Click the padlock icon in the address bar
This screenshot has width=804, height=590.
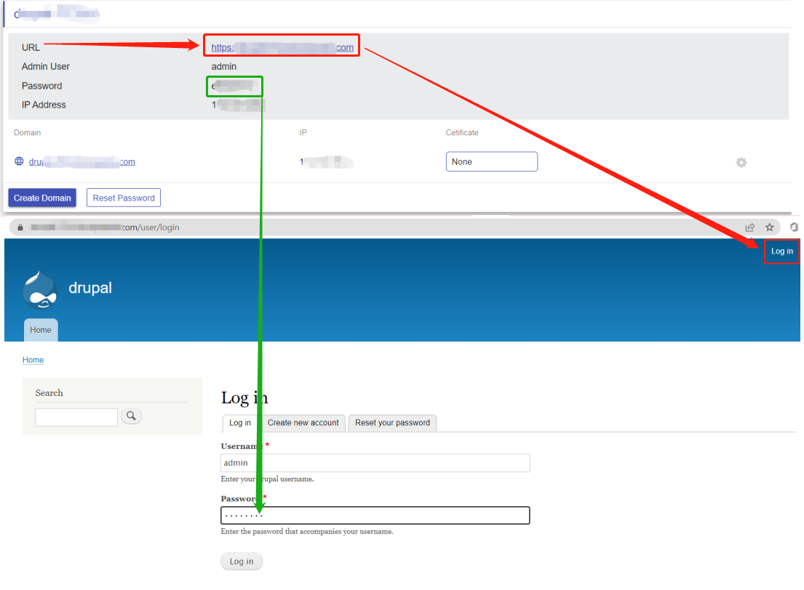[x=20, y=227]
